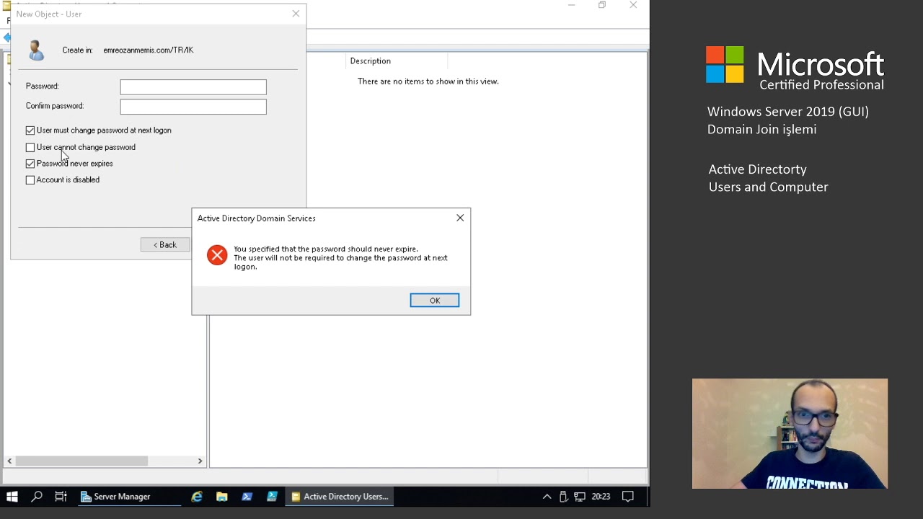Open the clock showing 20:23
Screen dimensions: 923x519
(x=601, y=497)
